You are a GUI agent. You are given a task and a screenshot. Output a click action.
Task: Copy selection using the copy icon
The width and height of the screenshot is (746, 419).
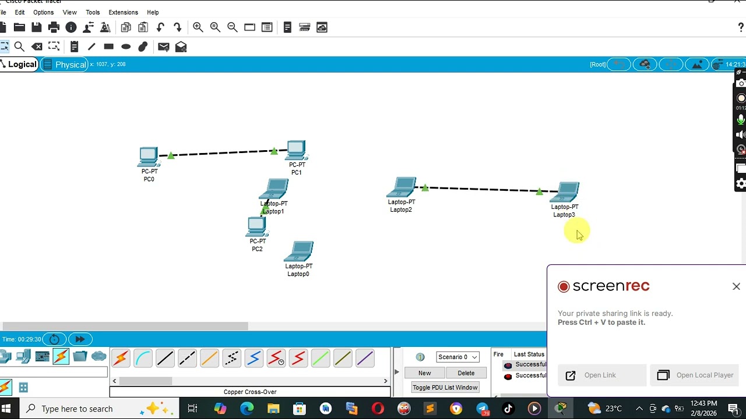tap(126, 27)
